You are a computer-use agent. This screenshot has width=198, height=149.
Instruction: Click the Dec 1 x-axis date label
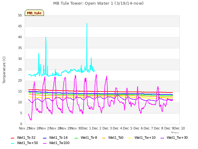point(87,129)
